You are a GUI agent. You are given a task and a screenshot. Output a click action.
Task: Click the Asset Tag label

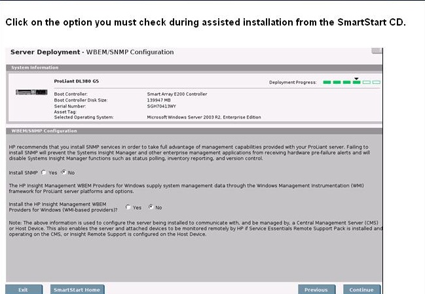[x=65, y=111]
